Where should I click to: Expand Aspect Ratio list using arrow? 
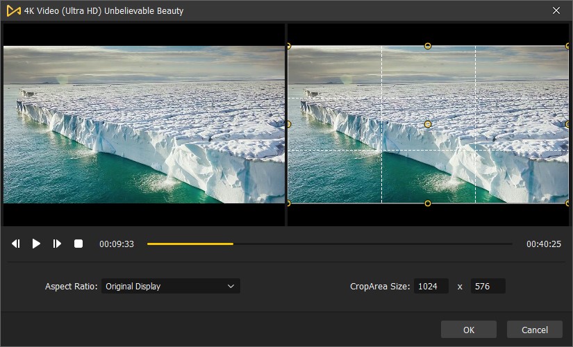231,286
